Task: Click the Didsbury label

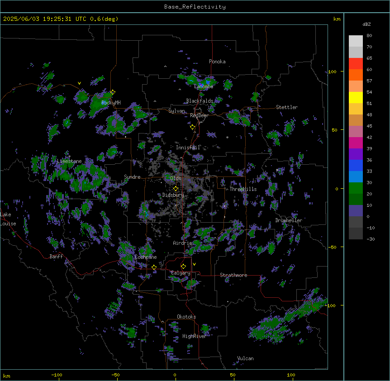Action: 173,195
